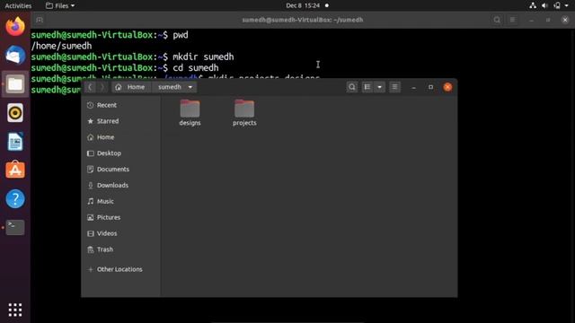Click '/home/sumedh' output in terminal

[x=62, y=46]
